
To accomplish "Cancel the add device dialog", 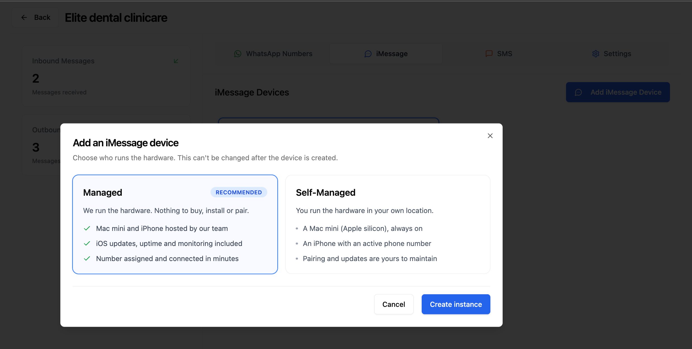I will coord(394,304).
